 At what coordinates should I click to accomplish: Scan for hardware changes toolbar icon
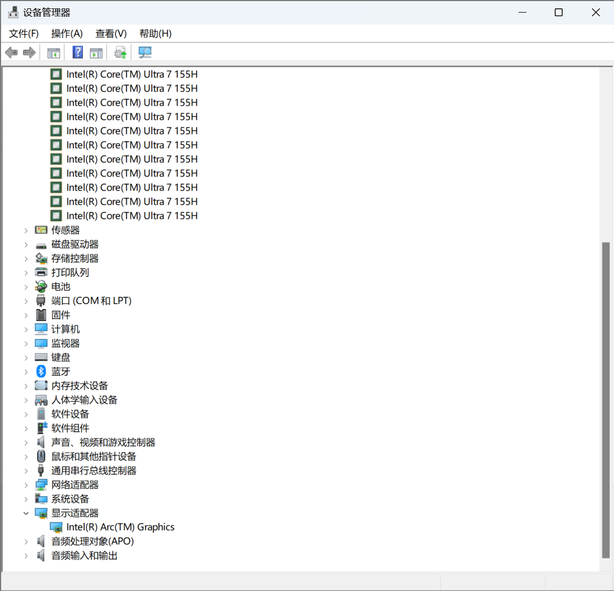click(x=145, y=52)
